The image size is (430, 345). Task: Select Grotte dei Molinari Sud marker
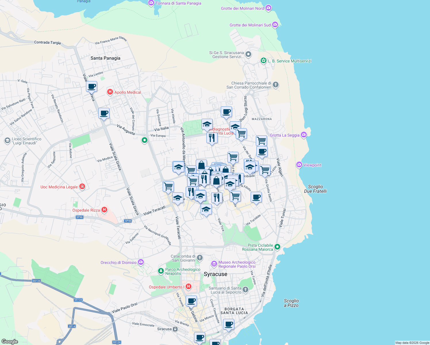[x=275, y=25]
